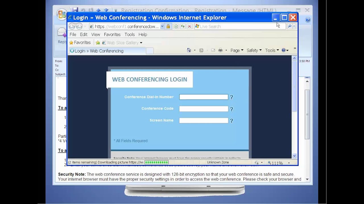Click Outlook message scrollbar up arrow
The width and height of the screenshot is (364, 204).
(307, 81)
